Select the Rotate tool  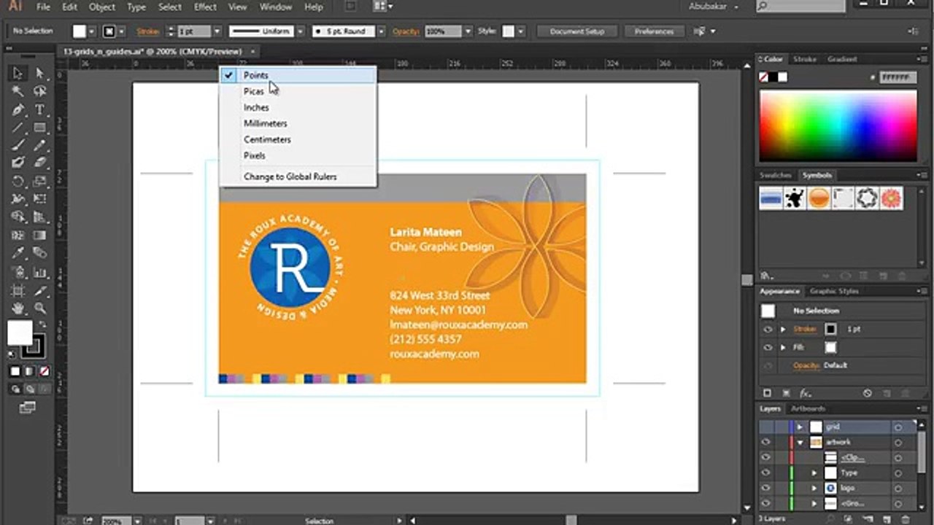tap(18, 181)
